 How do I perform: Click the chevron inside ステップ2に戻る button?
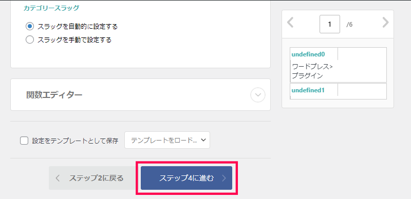(x=58, y=178)
